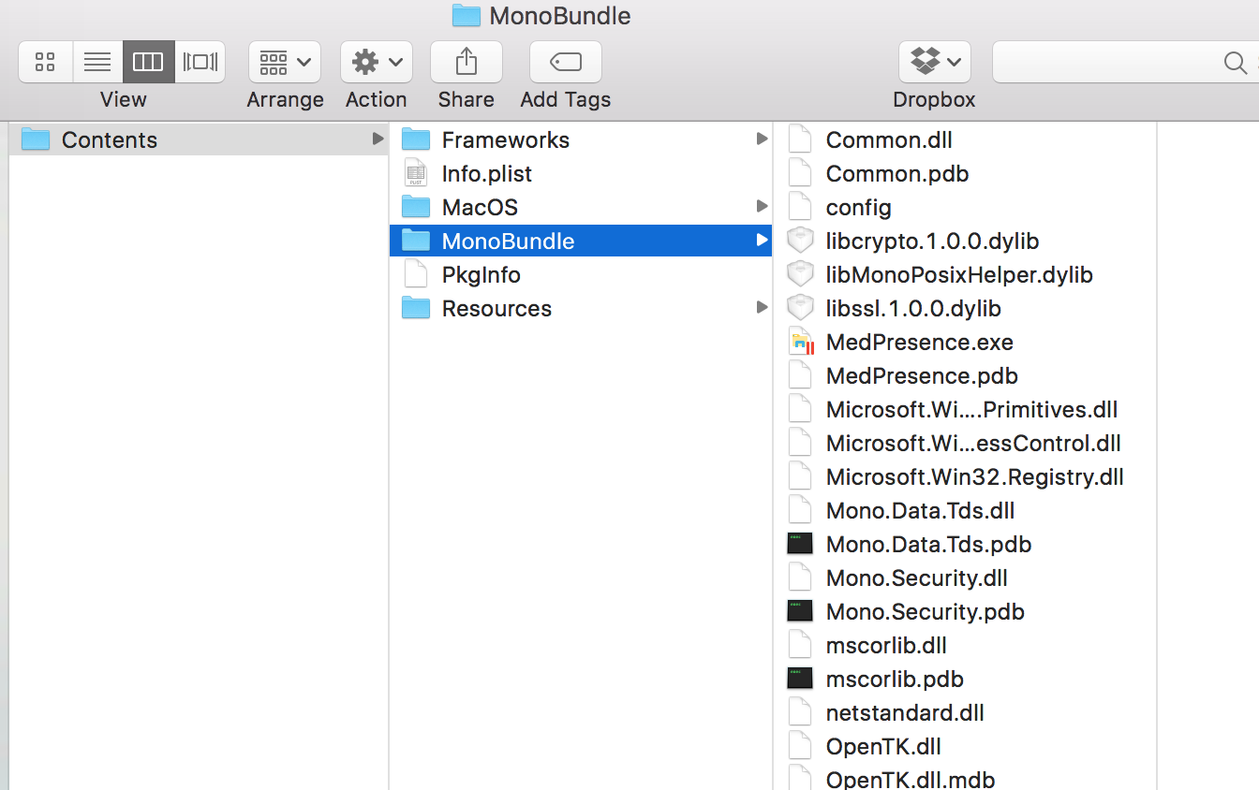Viewport: 1259px width, 790px height.
Task: Click the PkgInfo file icon
Action: click(415, 274)
